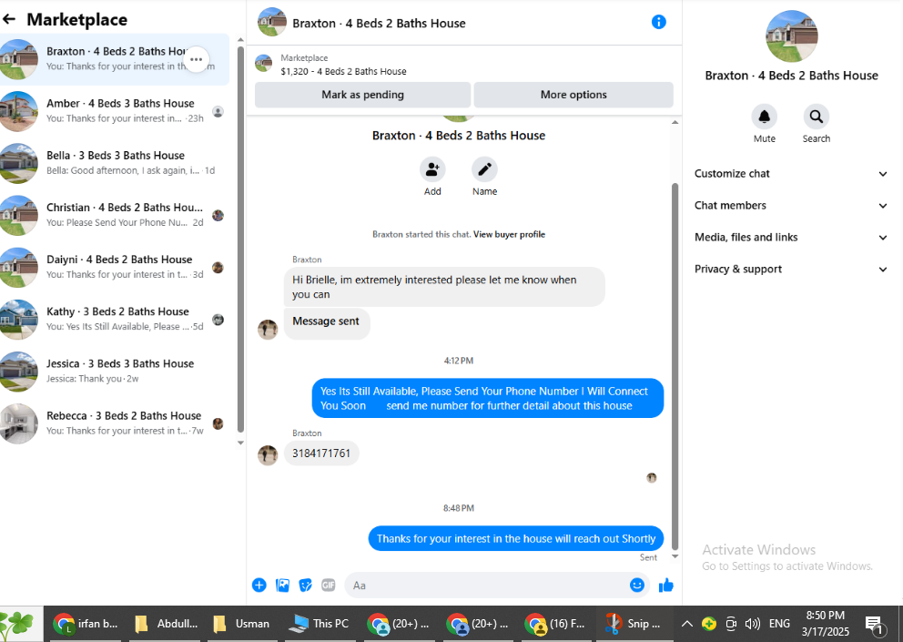
Task: Mute the conversation with bell icon
Action: 765,117
